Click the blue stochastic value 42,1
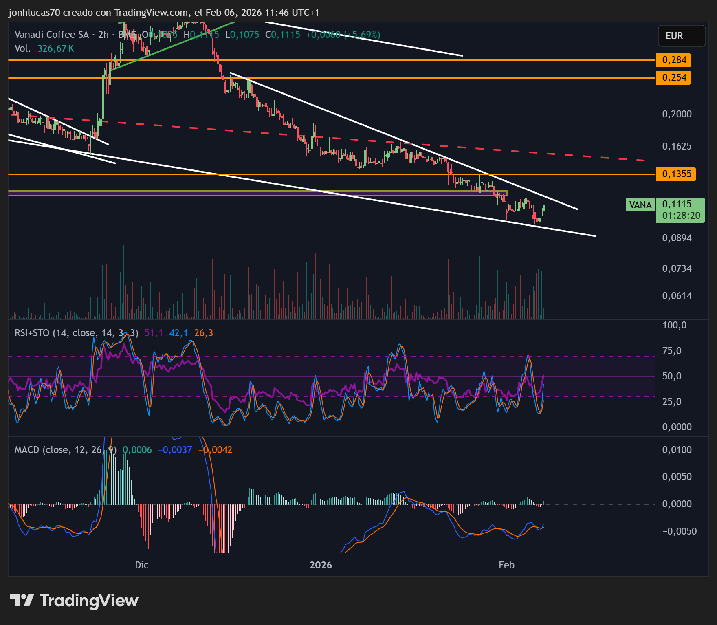Image resolution: width=717 pixels, height=625 pixels. [178, 333]
